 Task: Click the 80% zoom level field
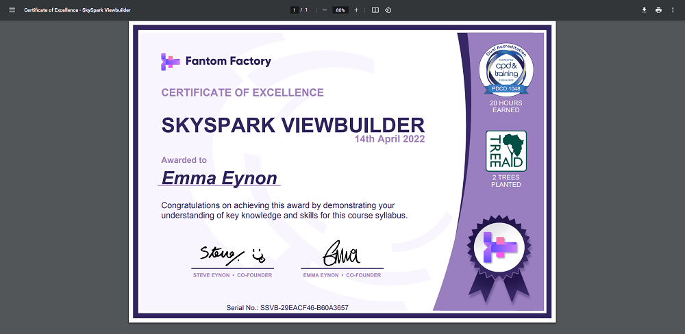340,10
